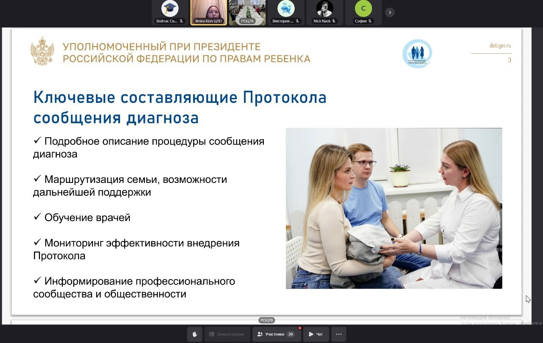Raise hand using the hand icon

point(195,334)
